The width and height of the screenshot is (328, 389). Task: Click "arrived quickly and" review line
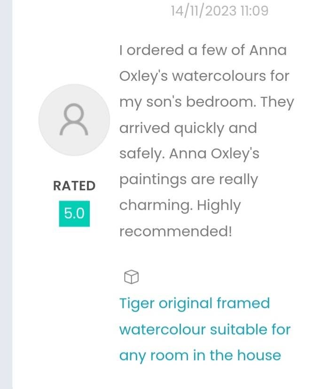tap(188, 128)
